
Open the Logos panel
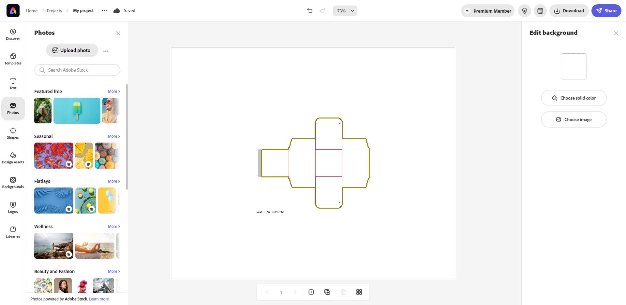coord(13,207)
